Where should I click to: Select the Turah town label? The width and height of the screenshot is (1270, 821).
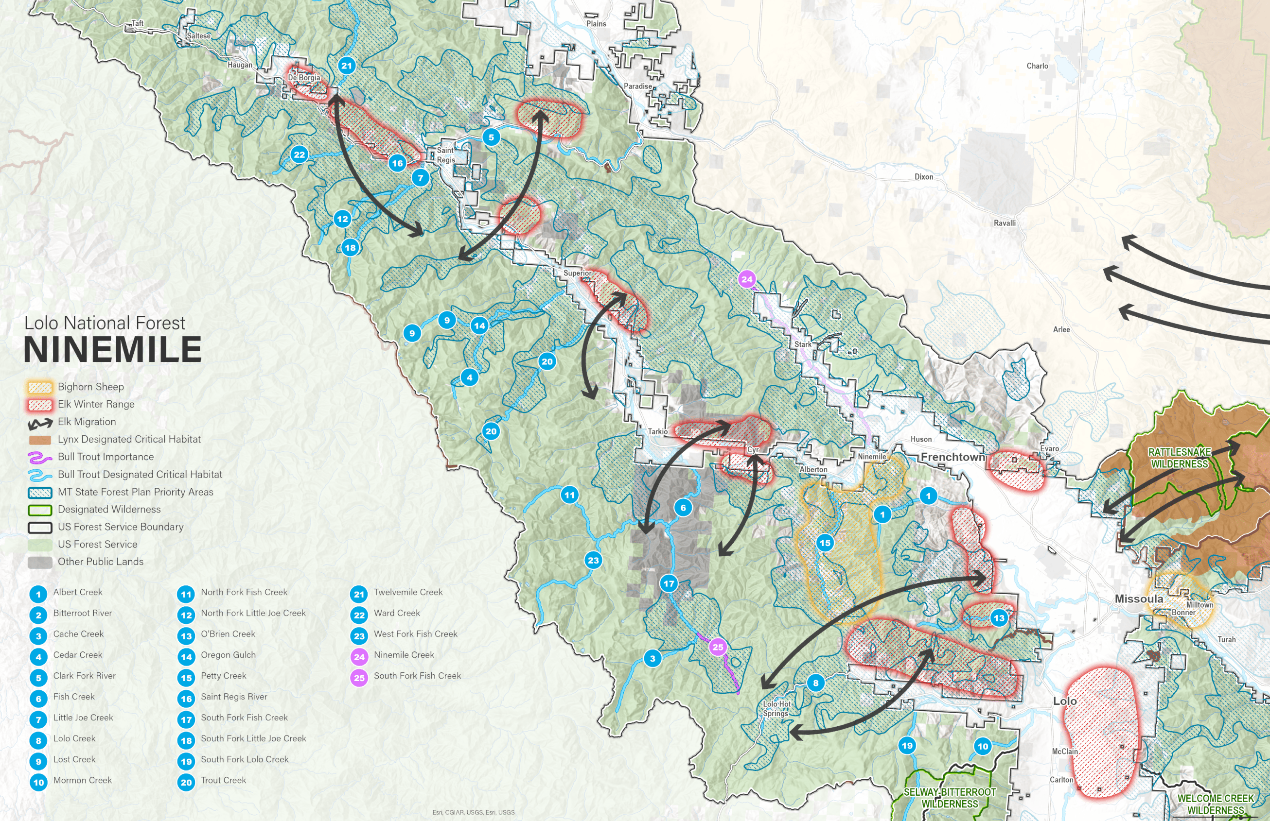pyautogui.click(x=1227, y=640)
